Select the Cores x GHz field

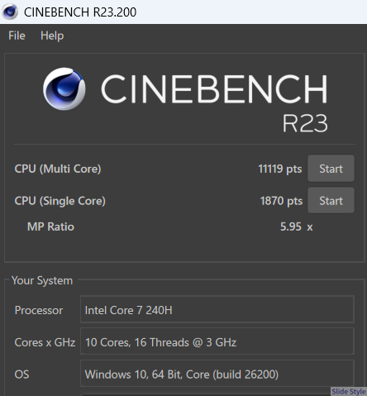pyautogui.click(x=217, y=341)
